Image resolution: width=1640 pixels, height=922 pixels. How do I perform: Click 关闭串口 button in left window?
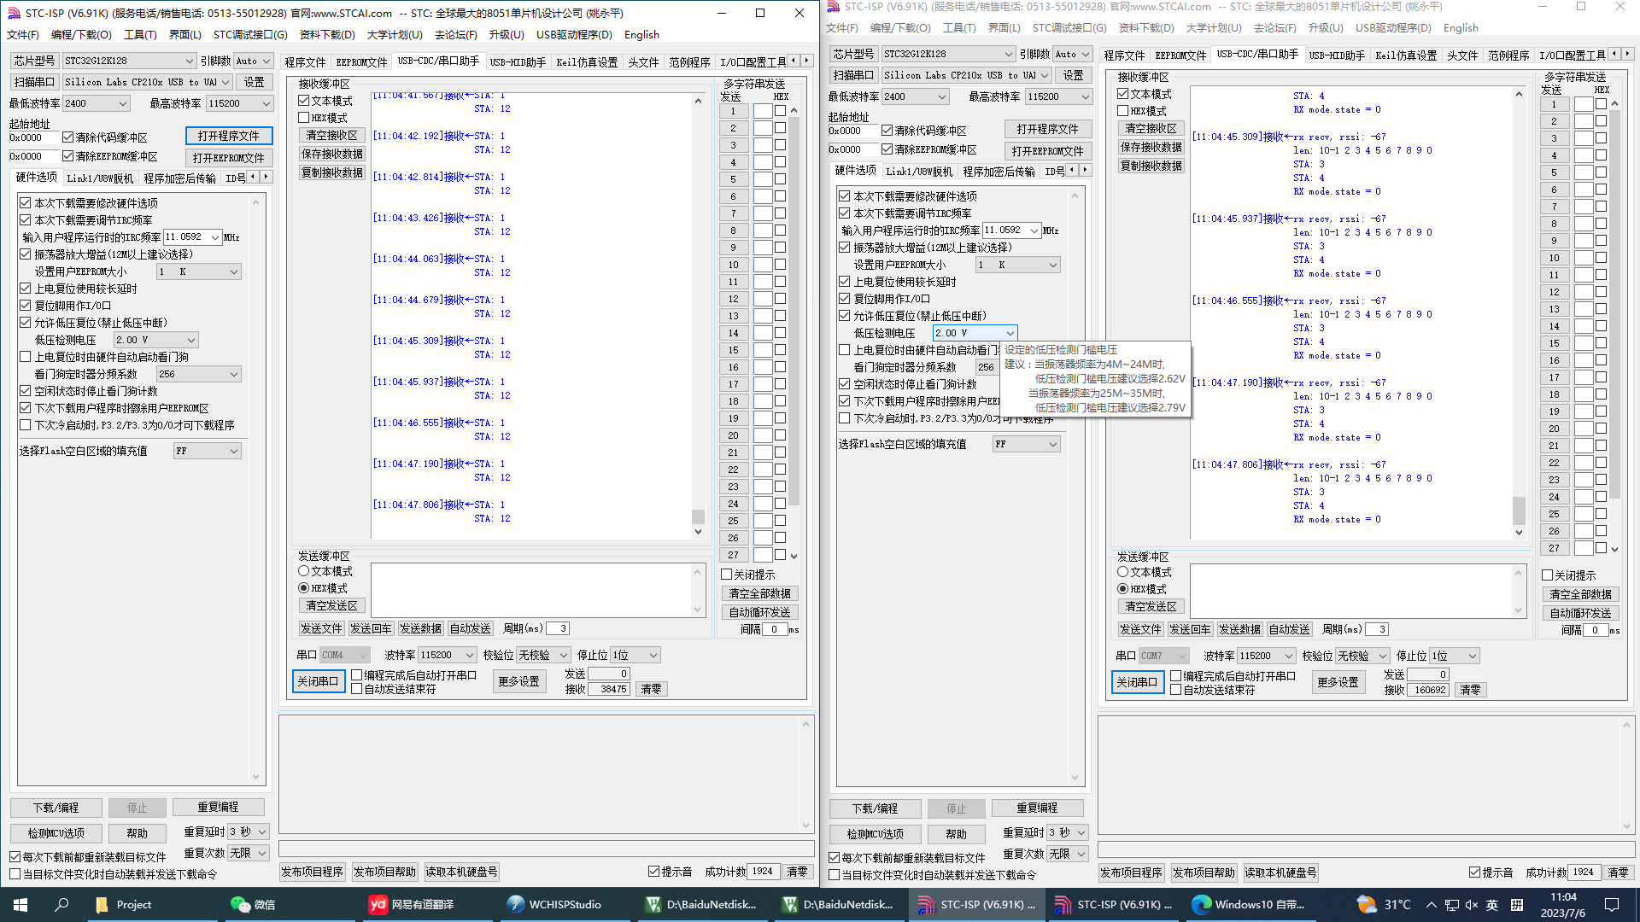click(319, 681)
